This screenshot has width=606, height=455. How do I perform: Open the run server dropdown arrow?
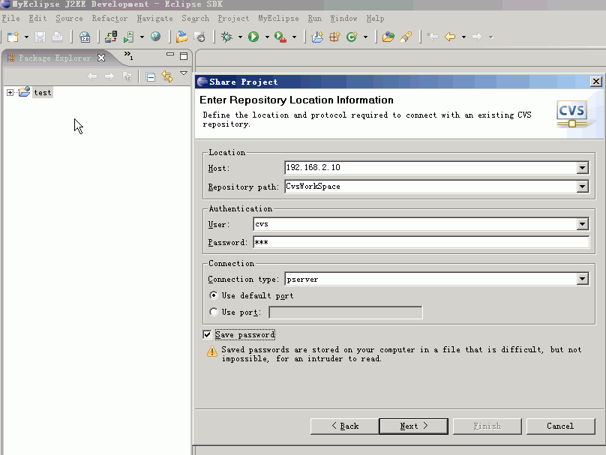(142, 37)
